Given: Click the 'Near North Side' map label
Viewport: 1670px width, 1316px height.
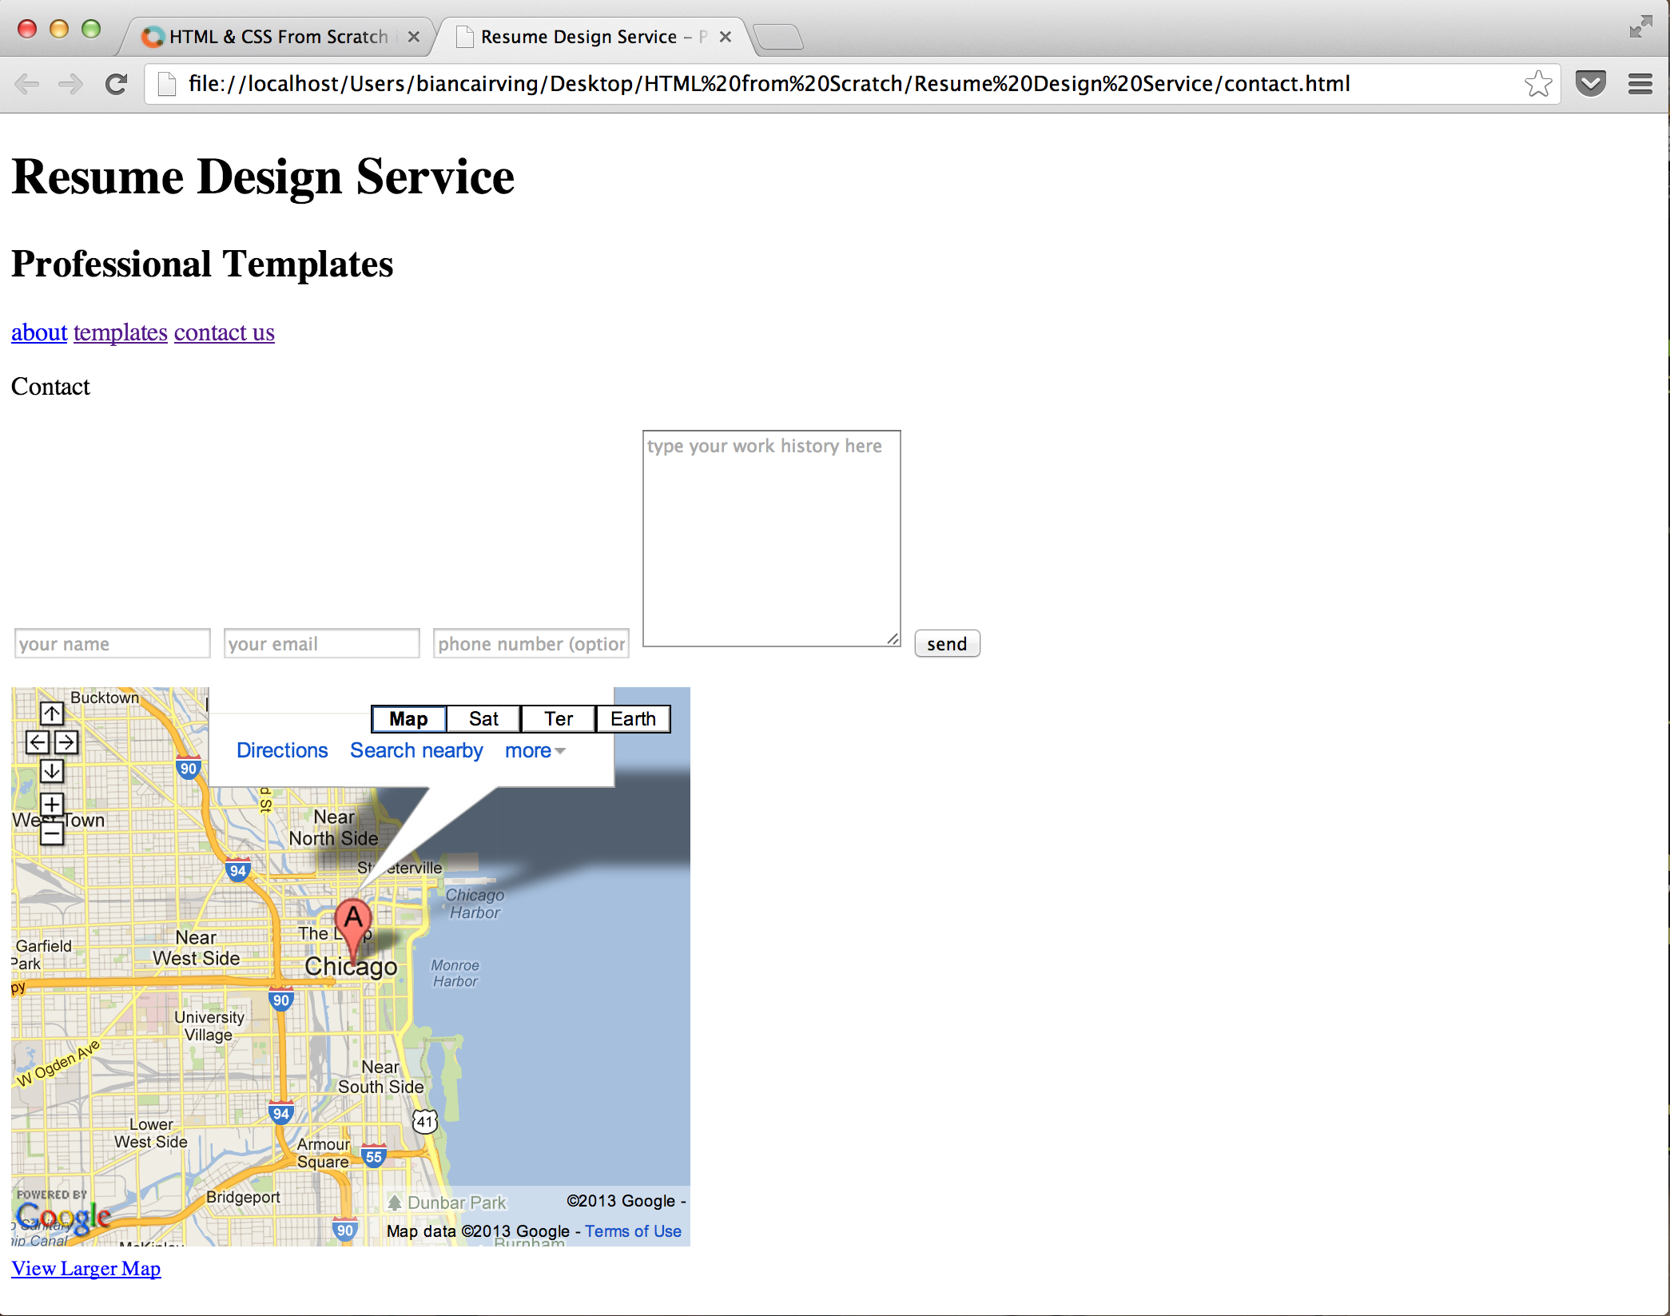Looking at the screenshot, I should 333,828.
